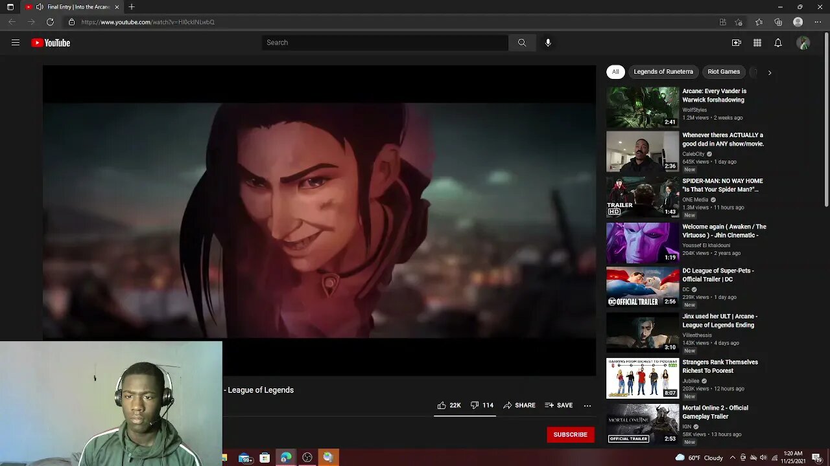The width and height of the screenshot is (830, 466).
Task: Open OBS Studio on the taskbar
Action: click(x=307, y=458)
